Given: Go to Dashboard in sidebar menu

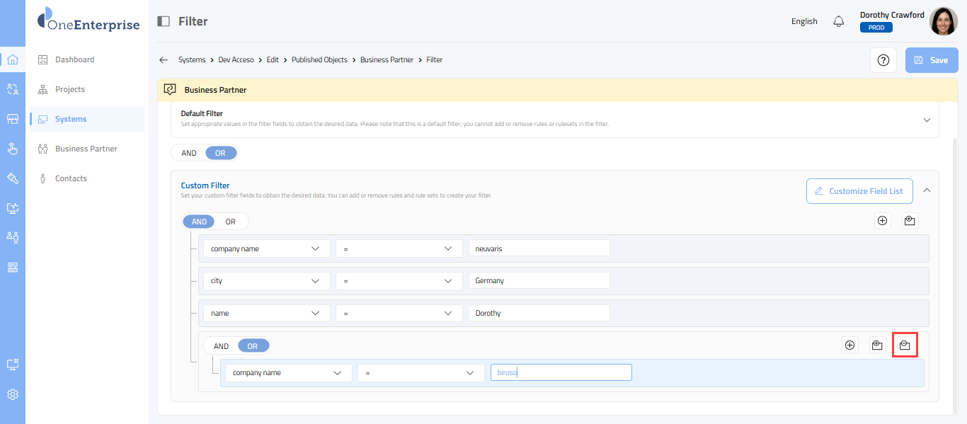Looking at the screenshot, I should click(x=74, y=59).
